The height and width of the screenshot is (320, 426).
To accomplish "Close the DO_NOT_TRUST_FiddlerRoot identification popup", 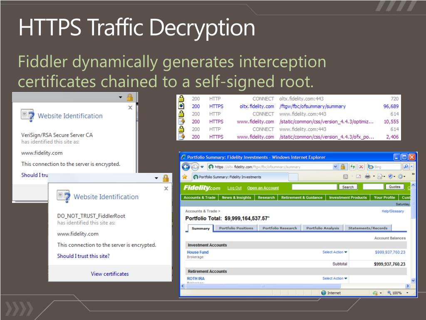I will [166, 188].
